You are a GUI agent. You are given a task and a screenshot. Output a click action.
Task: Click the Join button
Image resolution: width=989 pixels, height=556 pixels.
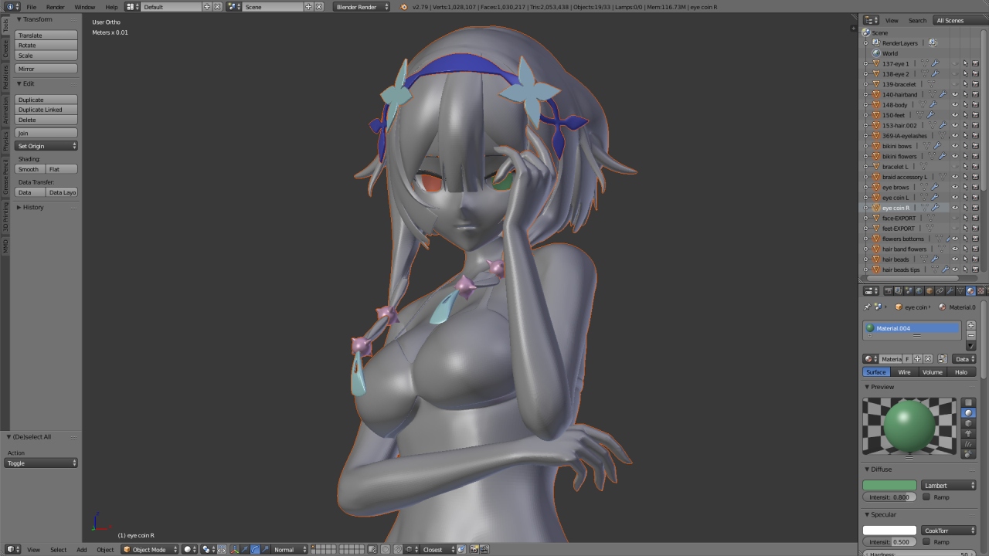46,133
